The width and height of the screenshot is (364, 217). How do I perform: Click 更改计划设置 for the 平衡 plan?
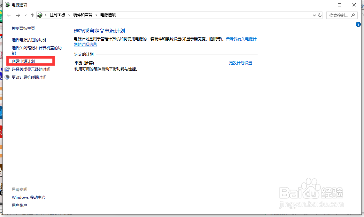pyautogui.click(x=241, y=63)
